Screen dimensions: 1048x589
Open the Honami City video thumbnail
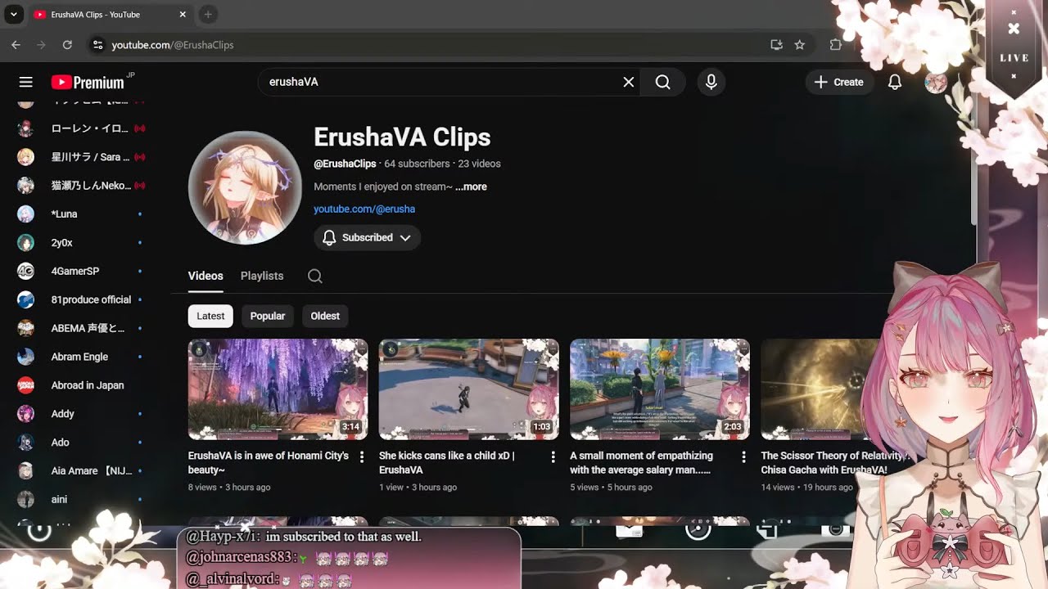click(278, 389)
